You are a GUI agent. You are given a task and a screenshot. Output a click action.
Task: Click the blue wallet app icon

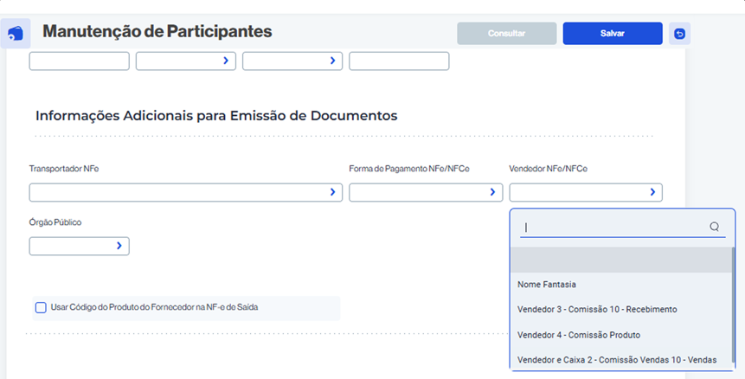(16, 33)
